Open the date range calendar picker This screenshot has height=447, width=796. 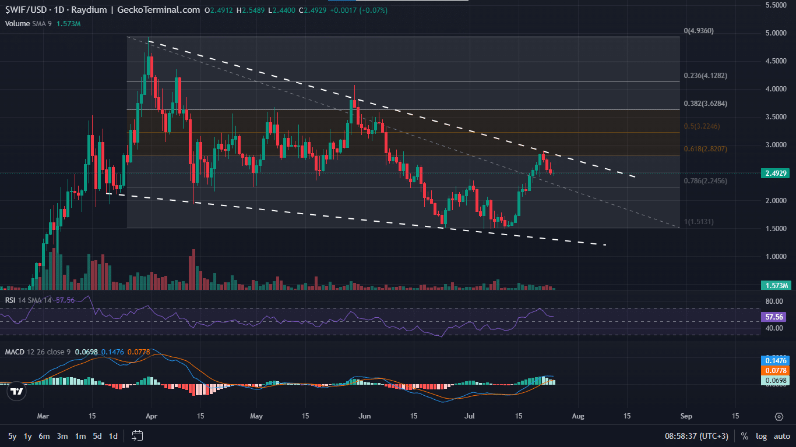click(138, 436)
